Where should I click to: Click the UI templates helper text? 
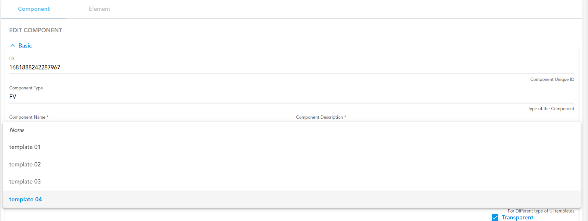pos(541,211)
